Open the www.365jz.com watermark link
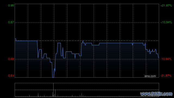 (x=156, y=94)
